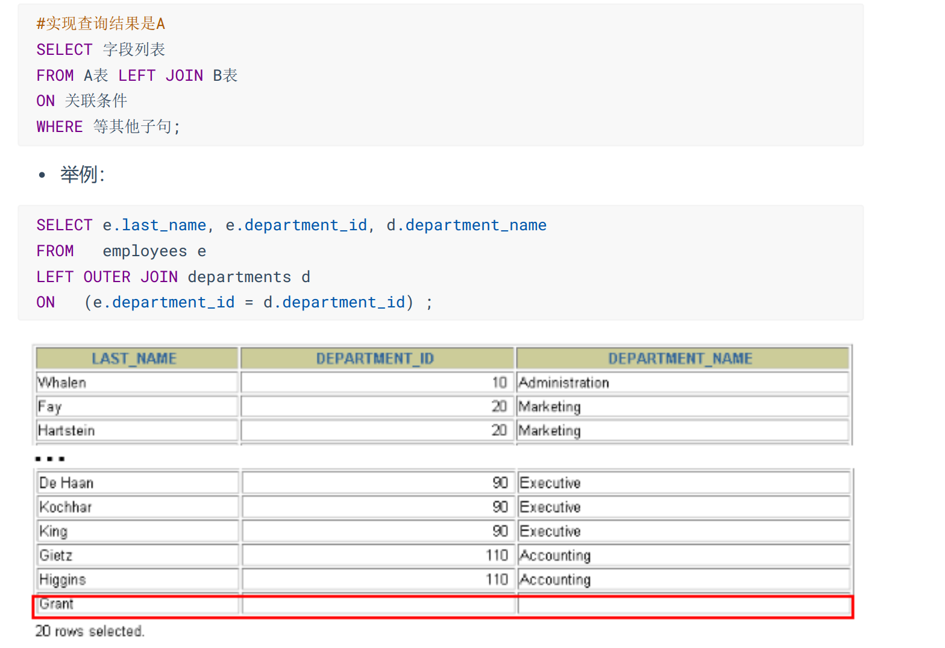
Task: Click the 'Administration' cell
Action: click(683, 383)
